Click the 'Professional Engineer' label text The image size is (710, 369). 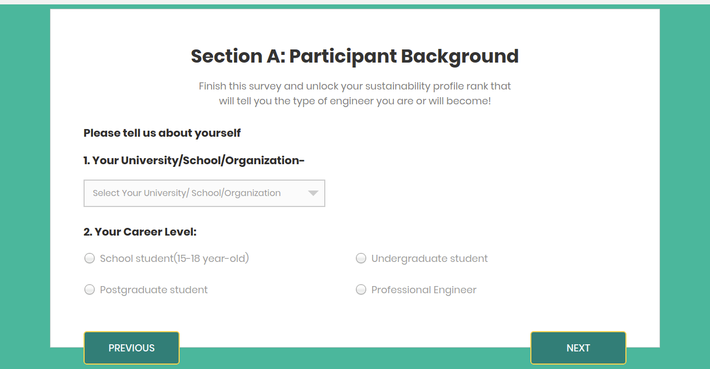[423, 289]
